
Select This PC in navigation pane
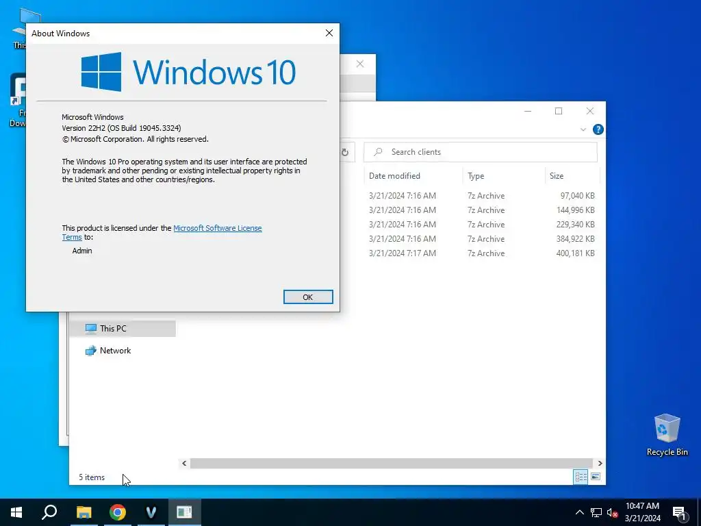122,328
